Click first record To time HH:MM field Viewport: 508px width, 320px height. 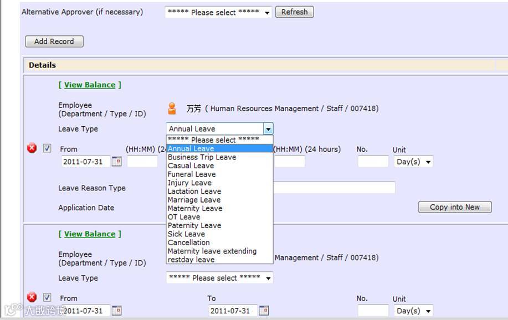point(289,162)
